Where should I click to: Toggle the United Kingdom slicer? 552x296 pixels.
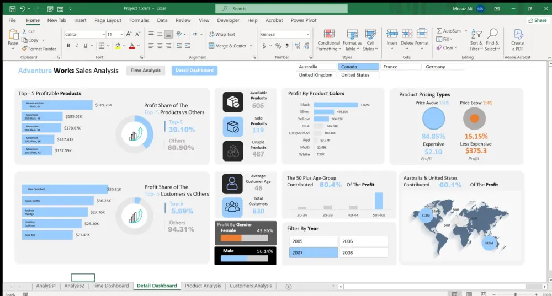tap(316, 74)
